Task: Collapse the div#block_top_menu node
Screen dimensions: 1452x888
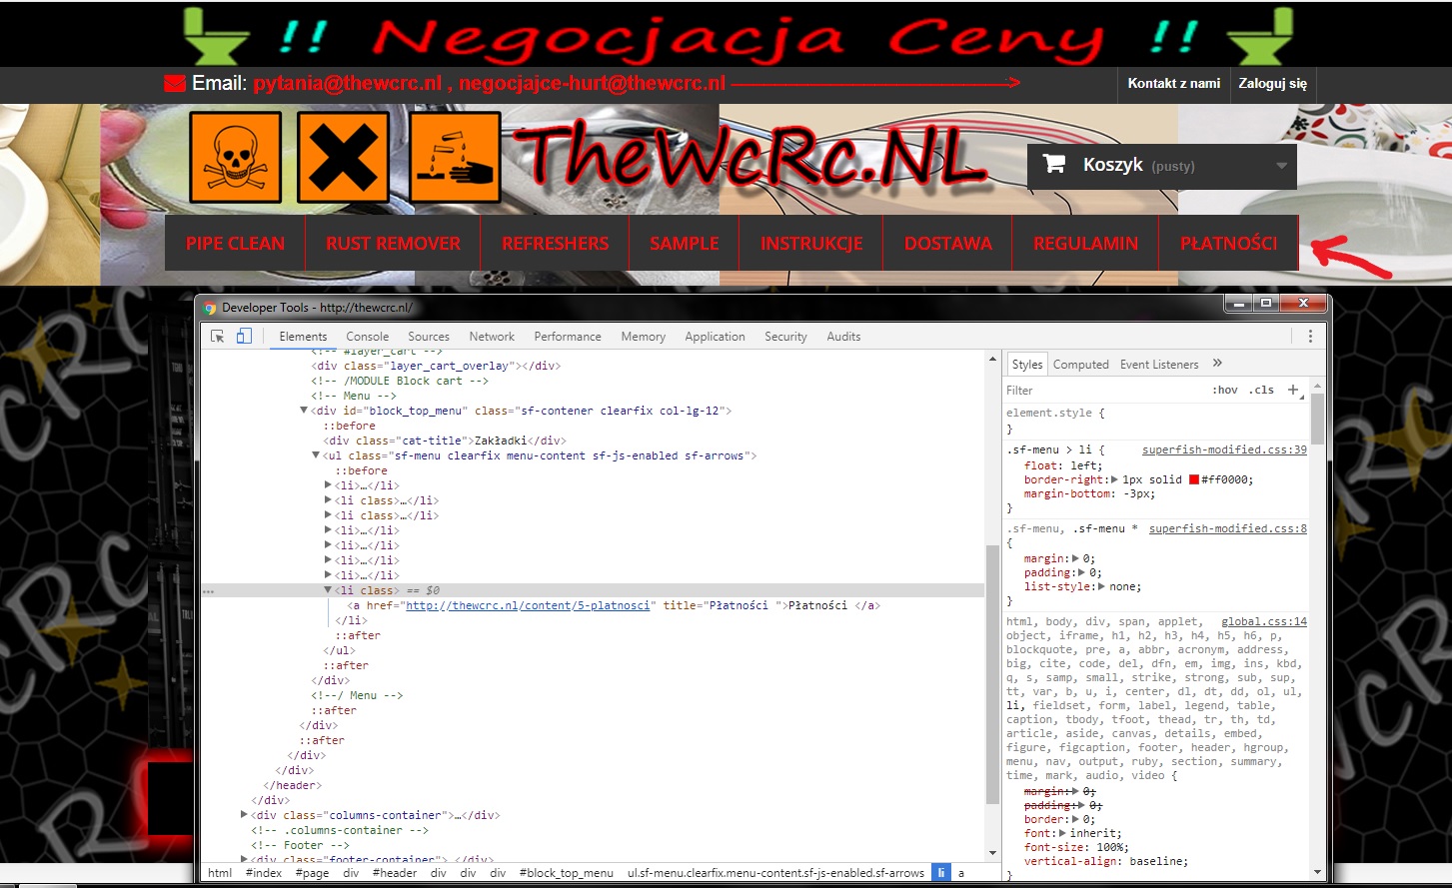Action: [x=304, y=411]
